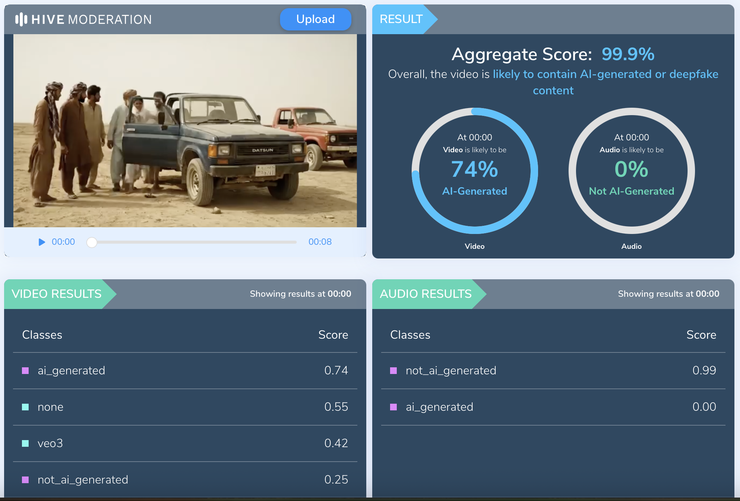Click the Video 74% AI-Generated gauge
The height and width of the screenshot is (501, 740).
pyautogui.click(x=475, y=171)
